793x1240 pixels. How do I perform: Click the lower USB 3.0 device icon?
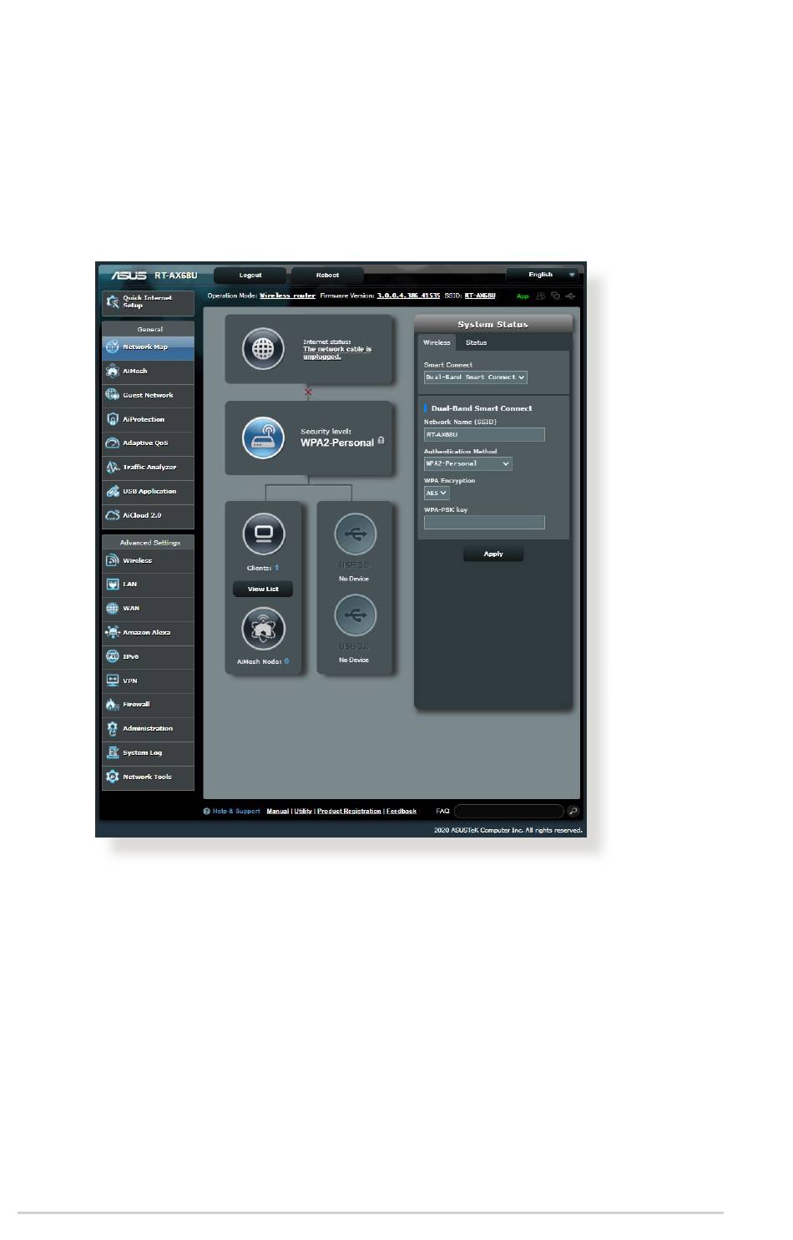356,616
